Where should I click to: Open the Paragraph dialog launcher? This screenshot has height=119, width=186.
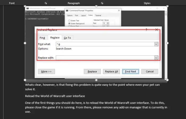102,3
